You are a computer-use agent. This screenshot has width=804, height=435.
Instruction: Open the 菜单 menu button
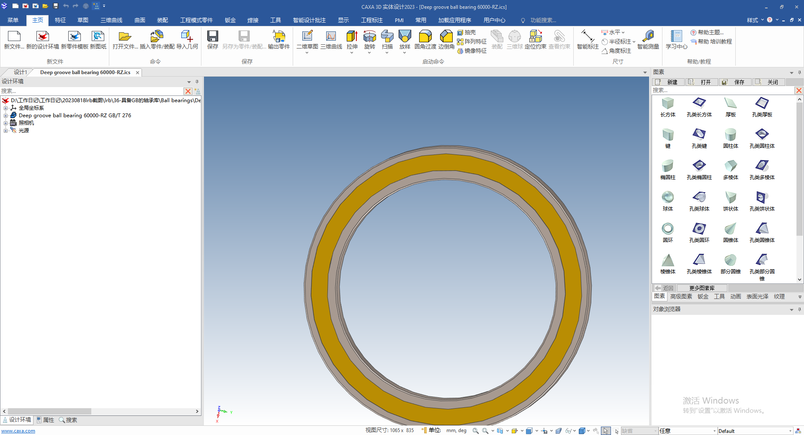[x=13, y=20]
